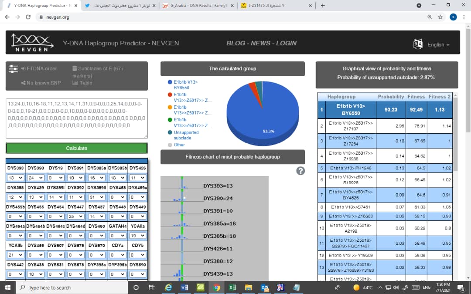This screenshot has width=471, height=294.
Task: Click the Fitness 2 column header
Action: point(440,97)
